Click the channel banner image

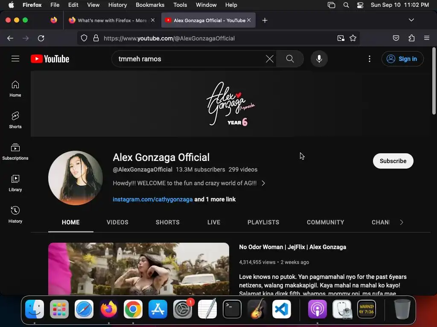pyautogui.click(x=230, y=103)
